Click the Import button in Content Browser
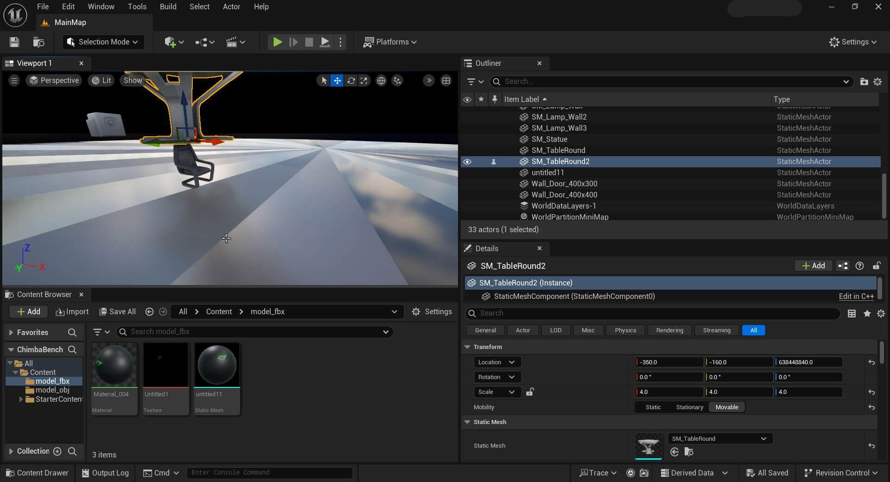The image size is (890, 482). click(72, 312)
